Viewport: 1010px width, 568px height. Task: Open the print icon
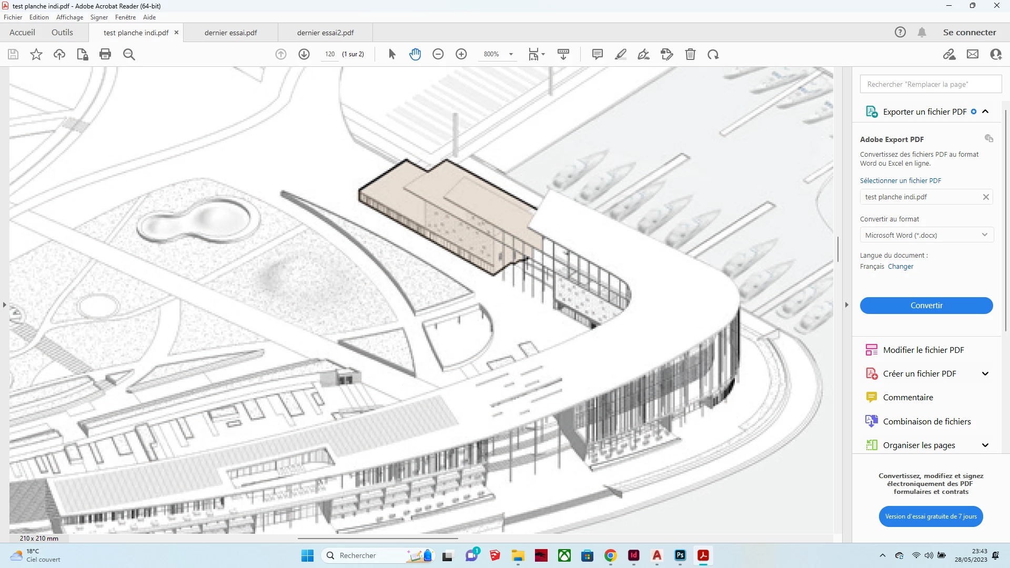(105, 54)
